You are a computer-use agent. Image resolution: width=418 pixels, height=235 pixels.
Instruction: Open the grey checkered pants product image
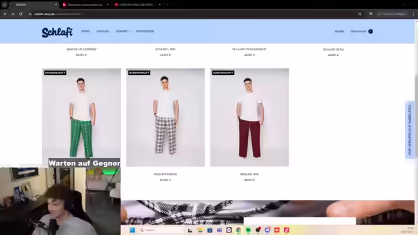click(165, 117)
